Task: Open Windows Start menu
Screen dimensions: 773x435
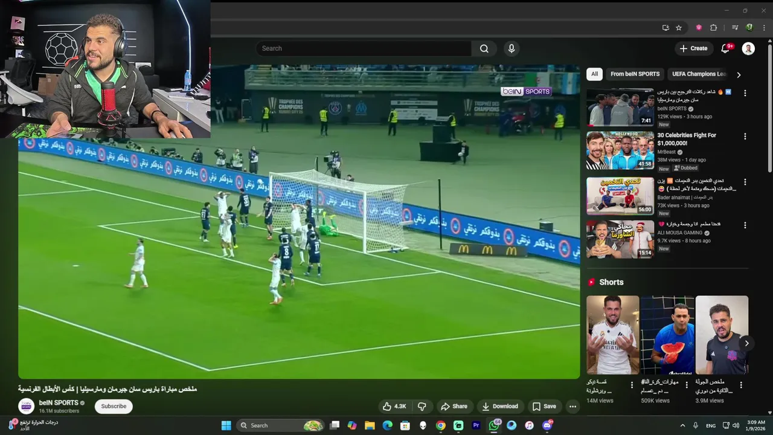Action: coord(226,425)
